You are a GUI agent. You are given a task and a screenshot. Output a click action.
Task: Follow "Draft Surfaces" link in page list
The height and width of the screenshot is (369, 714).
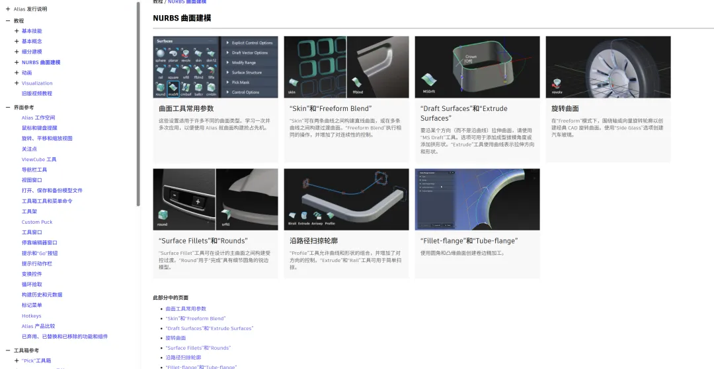tap(210, 328)
